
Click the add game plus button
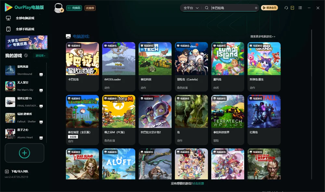coord(24,153)
